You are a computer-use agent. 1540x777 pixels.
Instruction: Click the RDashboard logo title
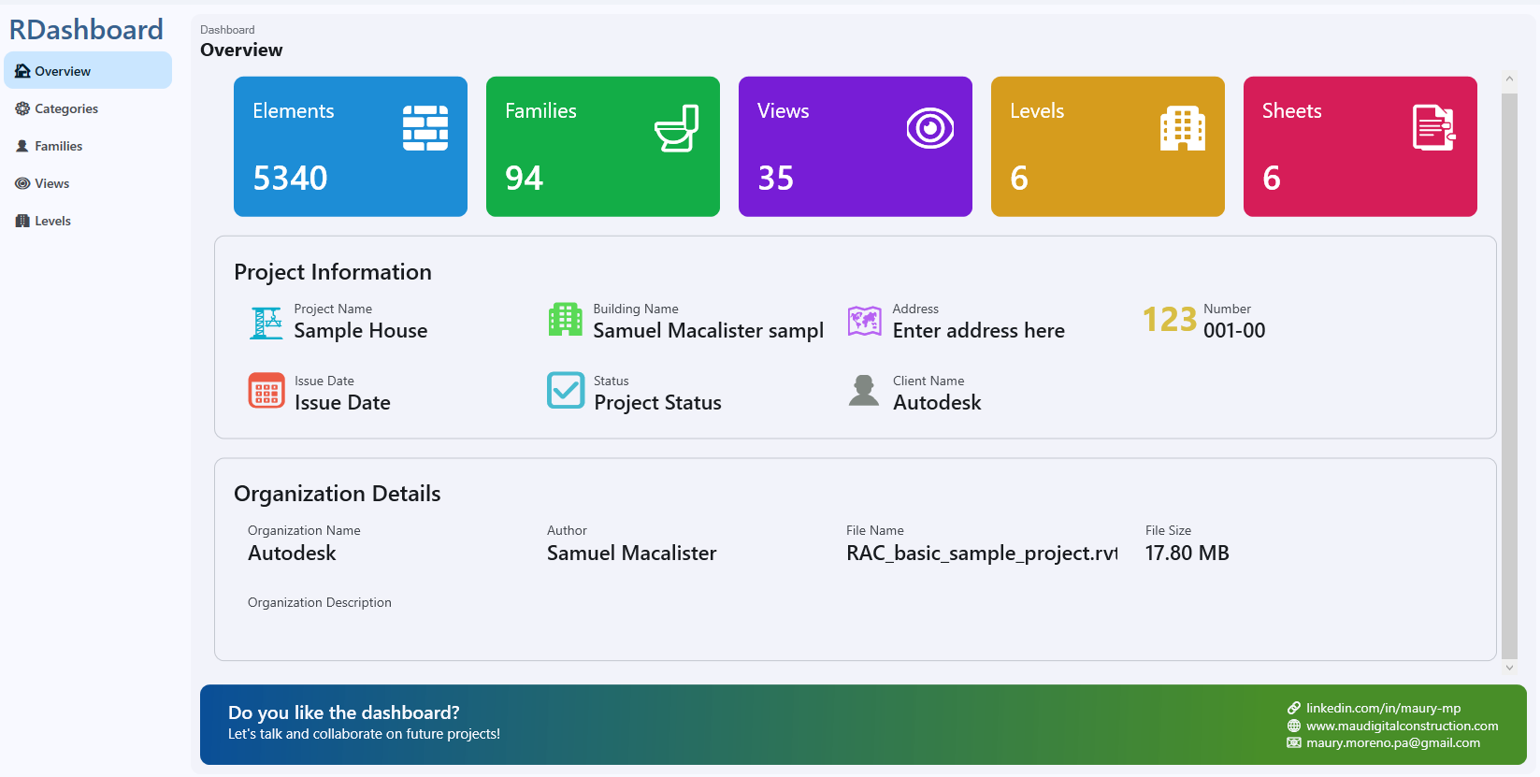click(x=86, y=30)
